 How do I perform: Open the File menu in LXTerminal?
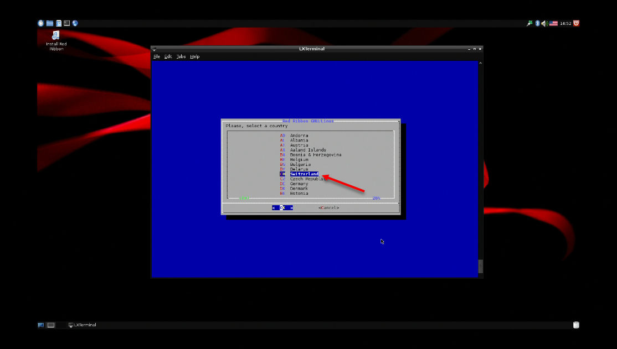tap(157, 56)
